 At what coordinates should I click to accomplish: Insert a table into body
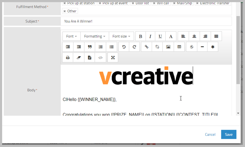pos(179,47)
